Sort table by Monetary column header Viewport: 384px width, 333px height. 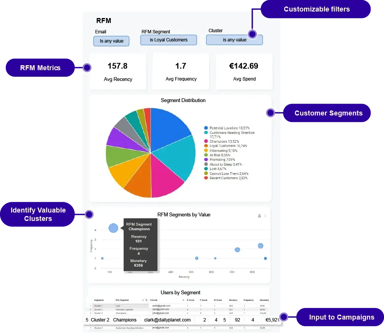tap(264, 300)
